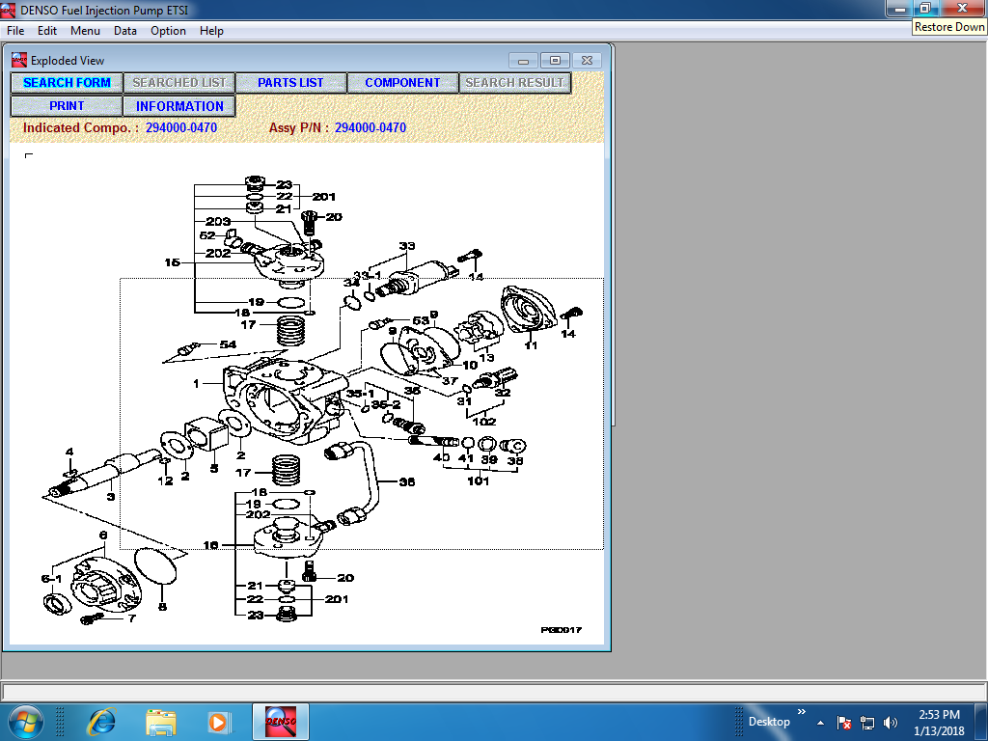Click part label 11 cover
This screenshot has height=741, width=988.
(532, 345)
